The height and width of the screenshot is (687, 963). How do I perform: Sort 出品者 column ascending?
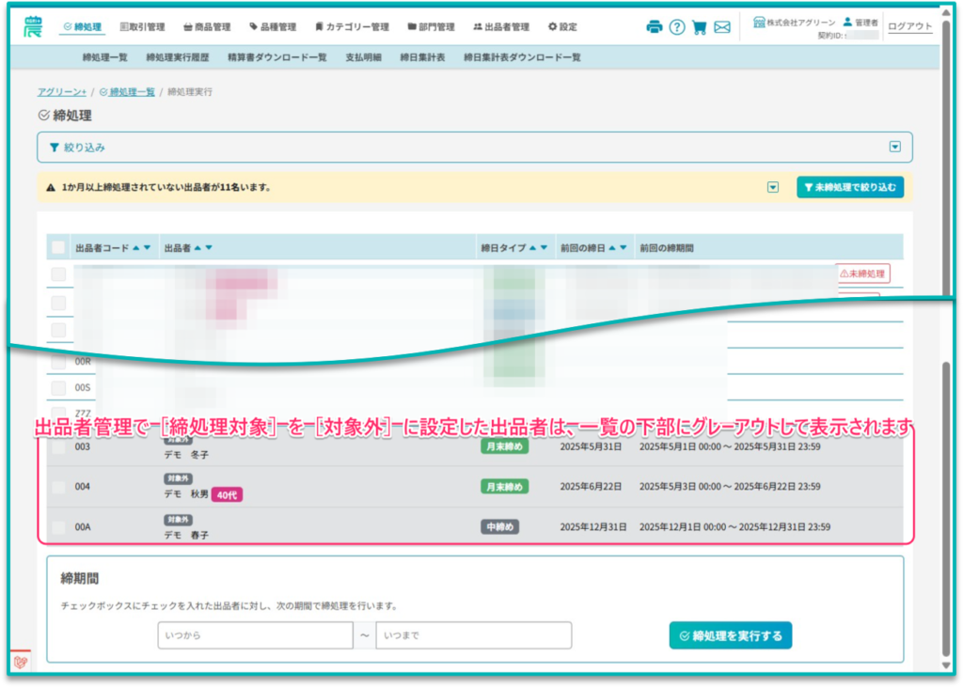tap(197, 247)
